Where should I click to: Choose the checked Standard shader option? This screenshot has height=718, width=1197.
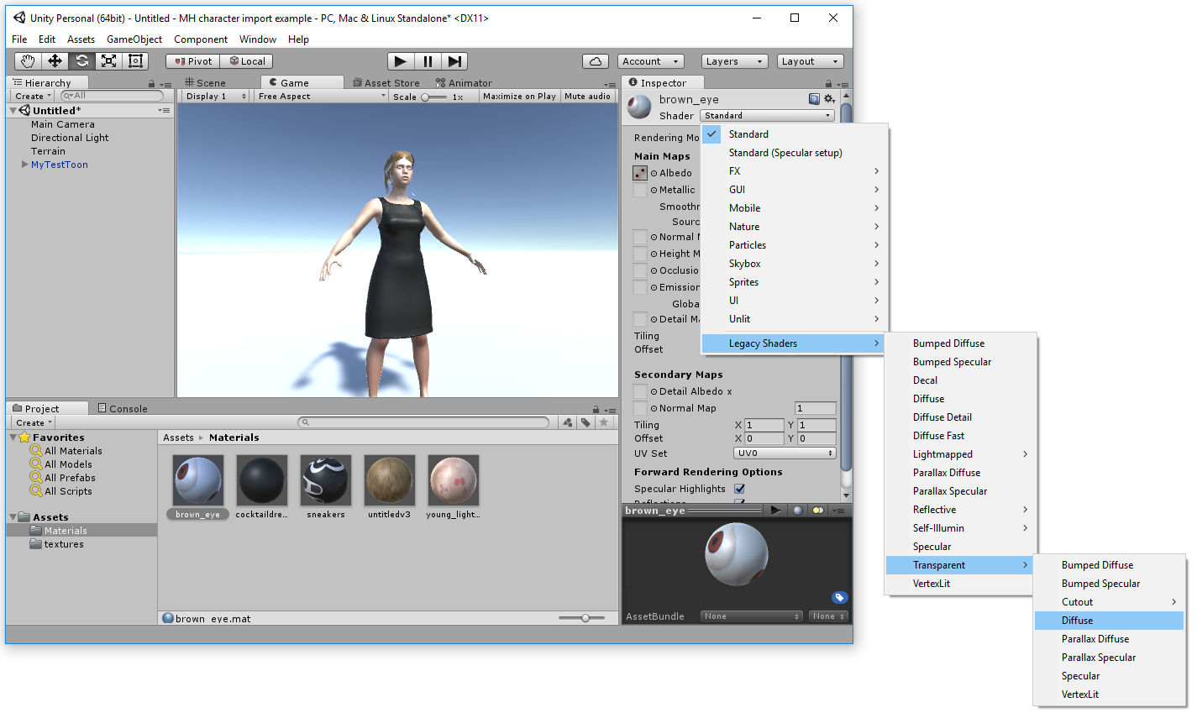[795, 134]
